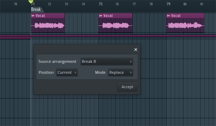Open the Source arrangement dropdown showing Break B

click(107, 62)
